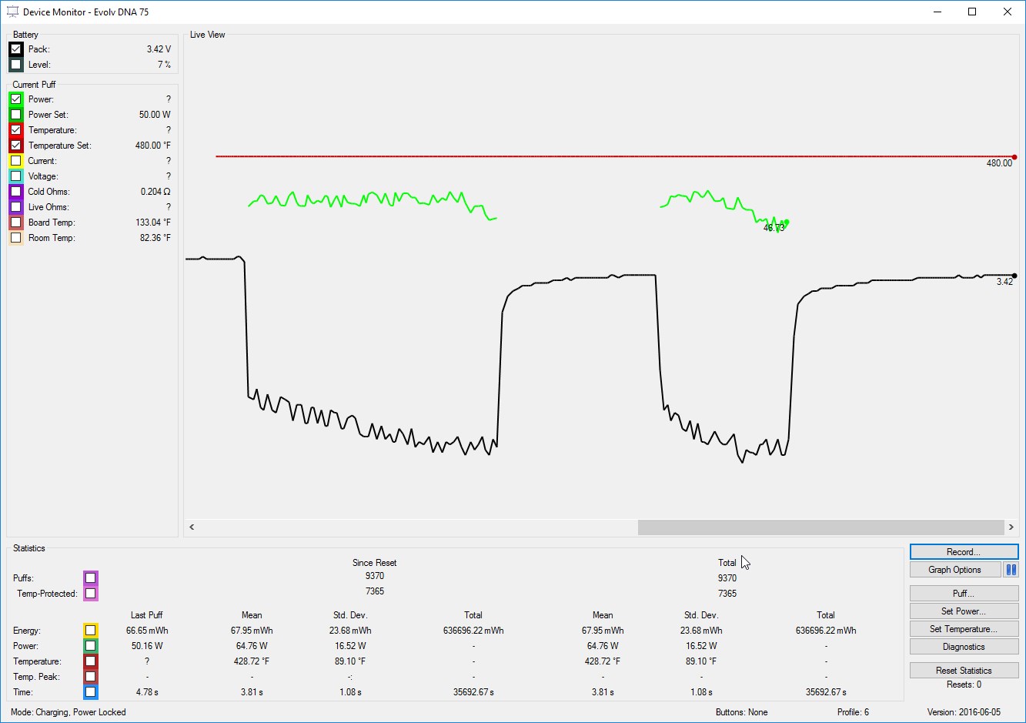Enable the Cold Ohms graph checkbox
1026x723 pixels.
[x=15, y=192]
